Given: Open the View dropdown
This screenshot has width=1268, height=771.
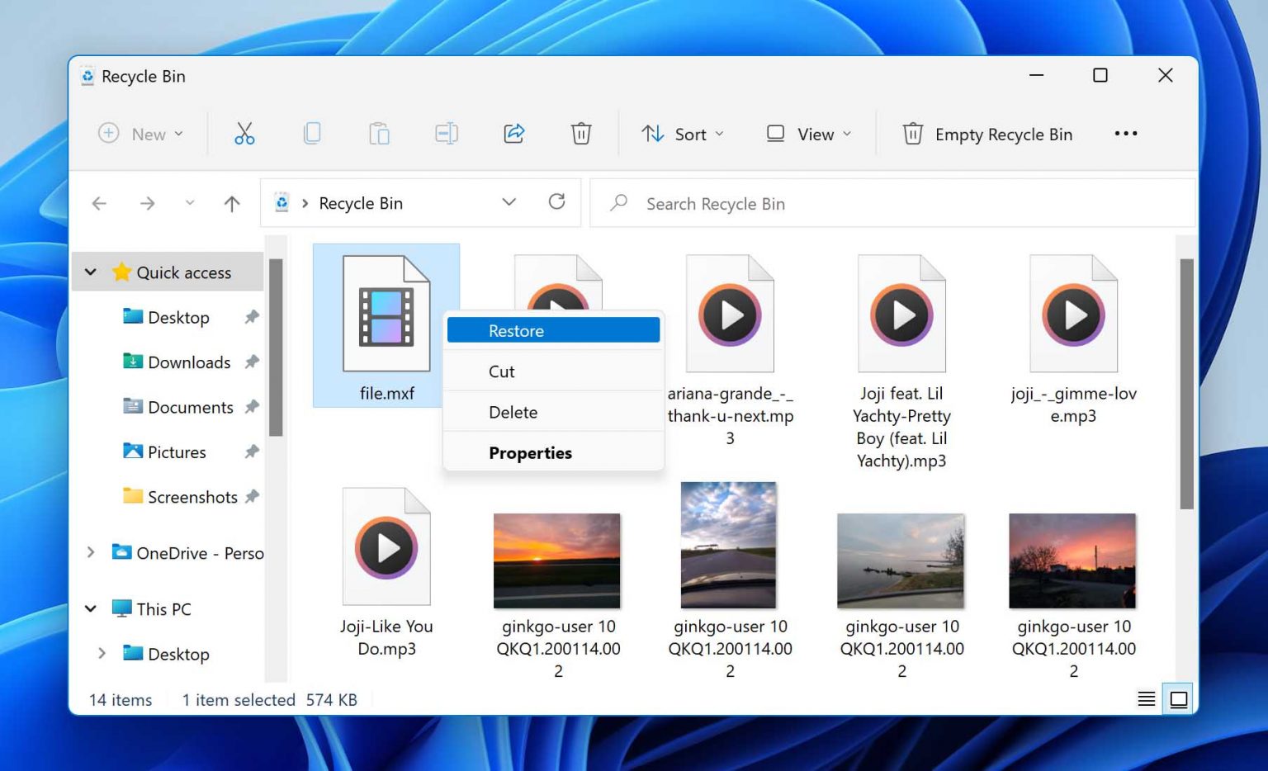Looking at the screenshot, I should point(808,133).
